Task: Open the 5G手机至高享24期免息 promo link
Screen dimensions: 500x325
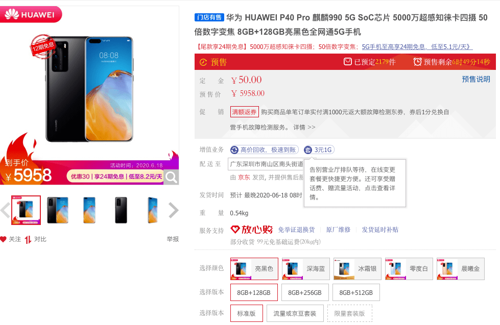Action: pyautogui.click(x=417, y=47)
